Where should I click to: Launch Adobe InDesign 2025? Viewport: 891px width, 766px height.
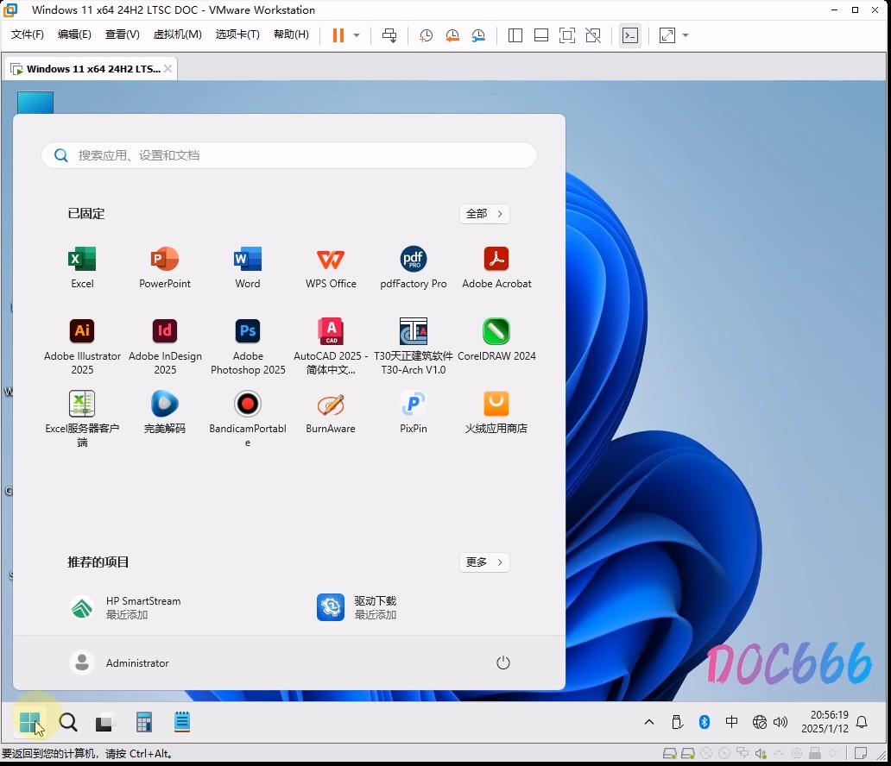tap(165, 347)
